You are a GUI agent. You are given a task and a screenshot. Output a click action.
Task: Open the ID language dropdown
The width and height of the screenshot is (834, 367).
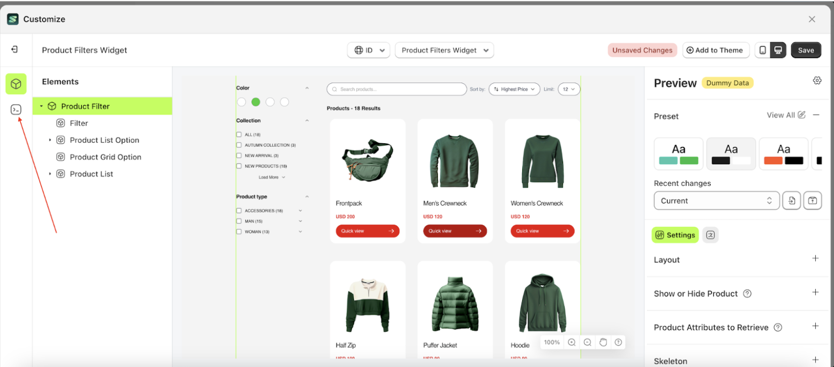[369, 50]
